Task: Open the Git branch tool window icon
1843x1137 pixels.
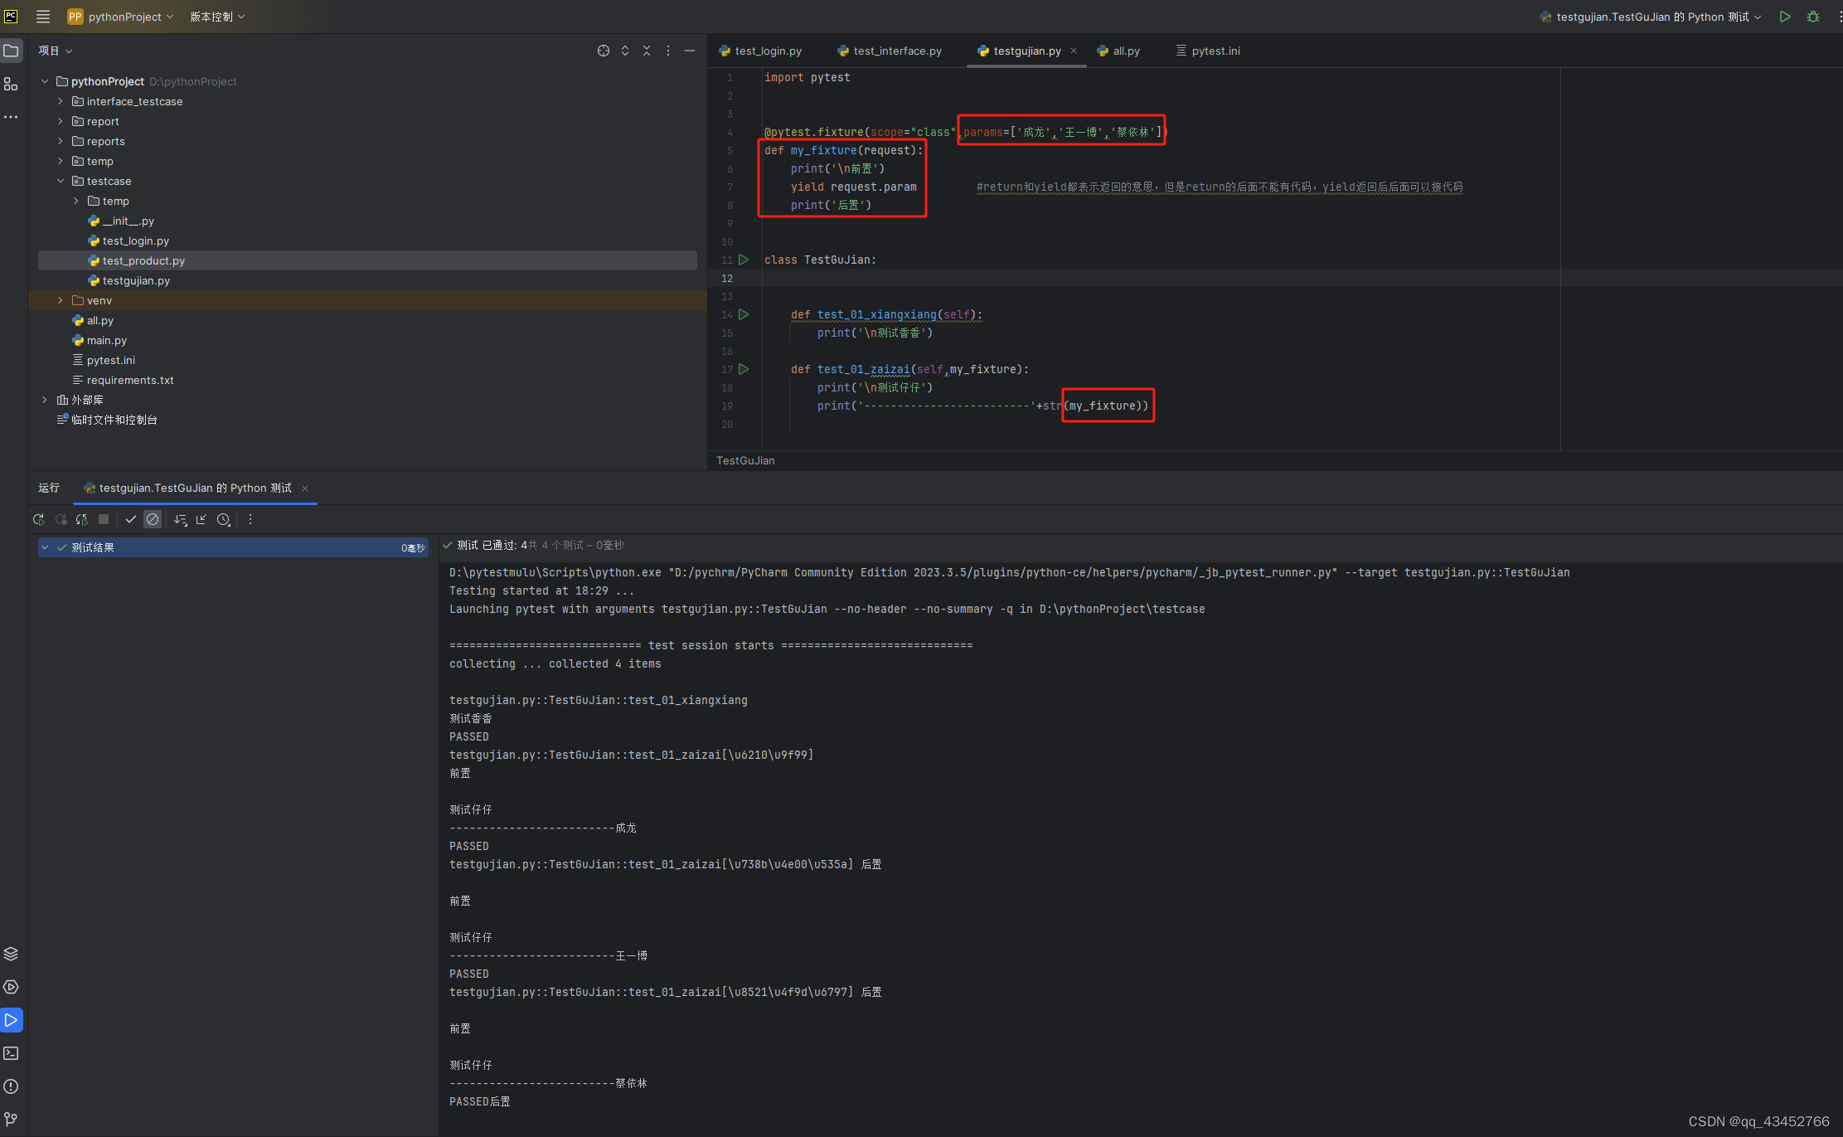Action: coord(11,1120)
